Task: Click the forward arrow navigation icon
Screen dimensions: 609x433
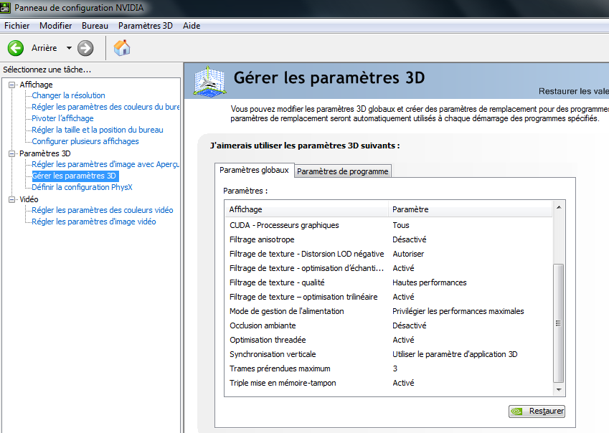Action: coord(85,48)
